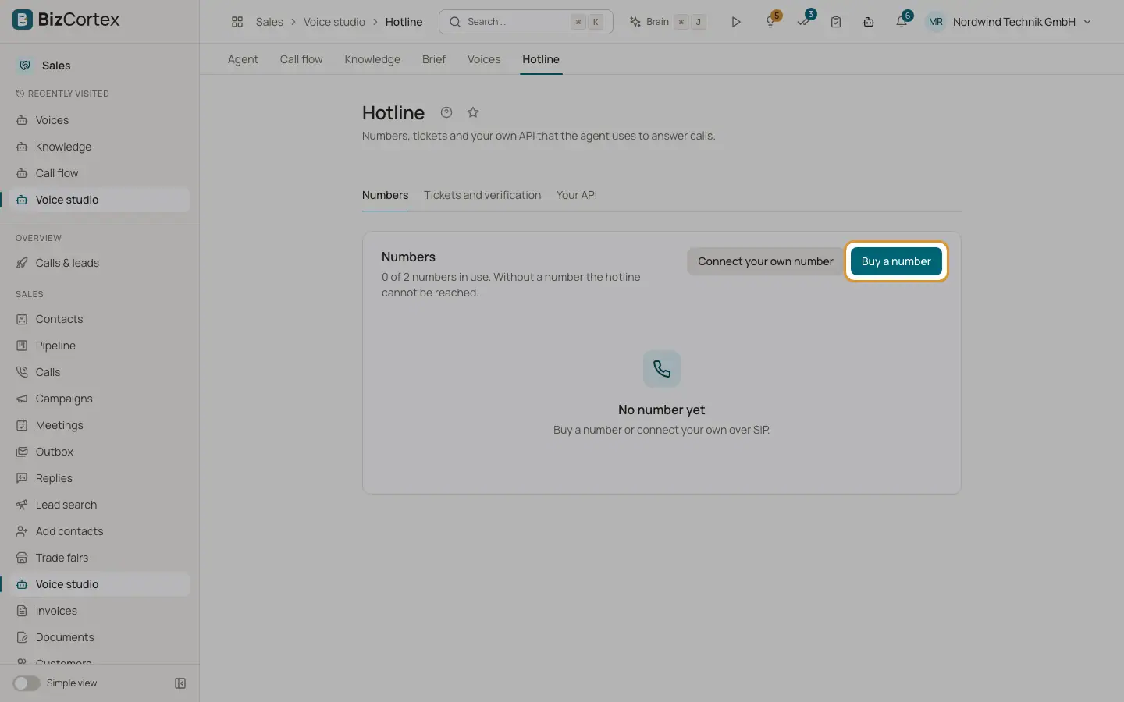
Task: Select the Tickets and verification sub-tab
Action: pyautogui.click(x=482, y=195)
